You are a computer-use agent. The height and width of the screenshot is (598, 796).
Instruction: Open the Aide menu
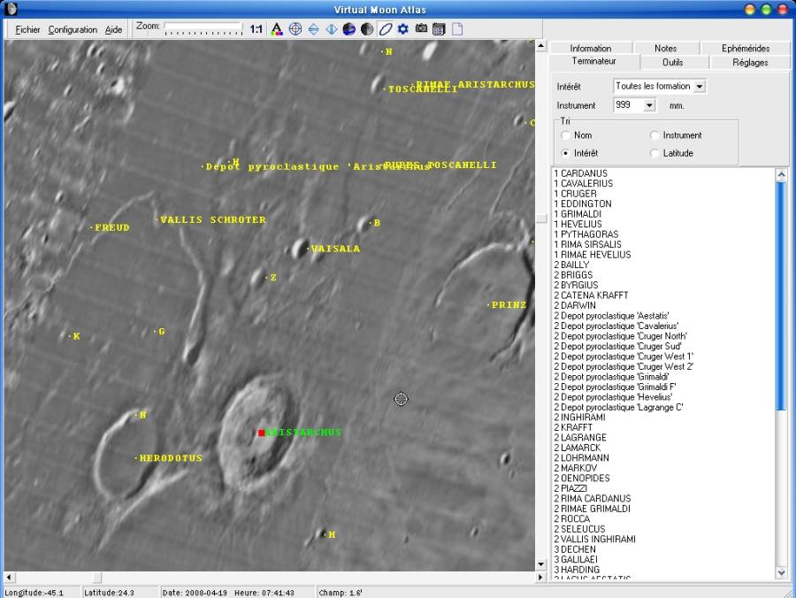[113, 29]
